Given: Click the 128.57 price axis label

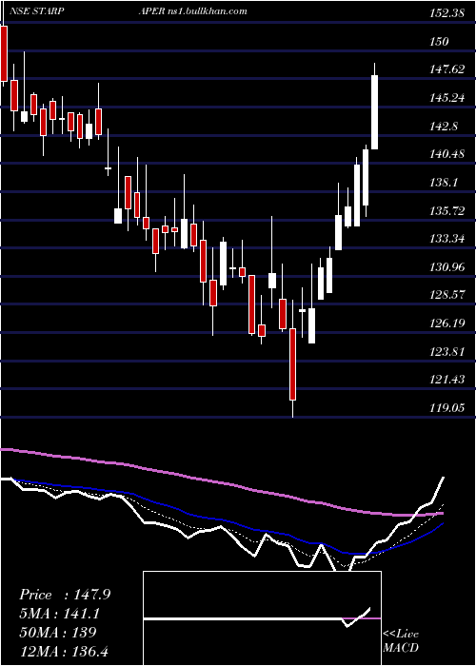Looking at the screenshot, I should click(447, 295).
